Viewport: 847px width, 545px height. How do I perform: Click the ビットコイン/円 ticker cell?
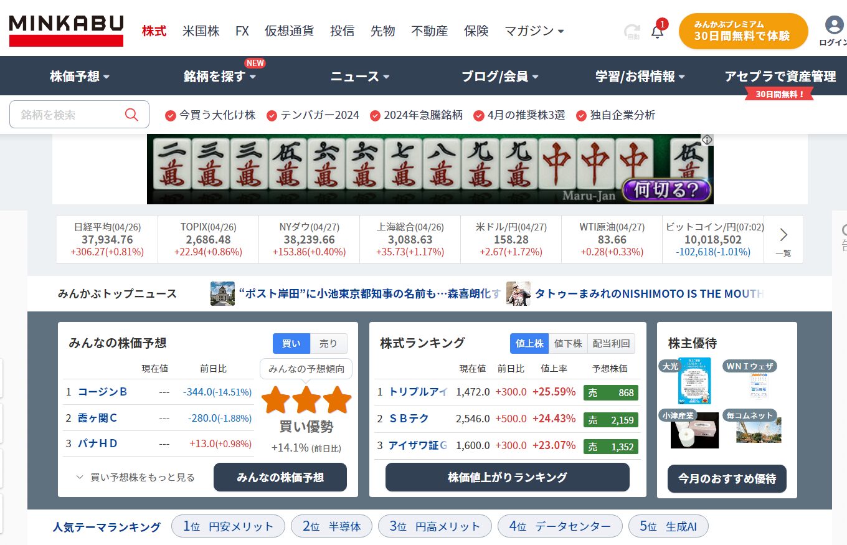pos(712,239)
